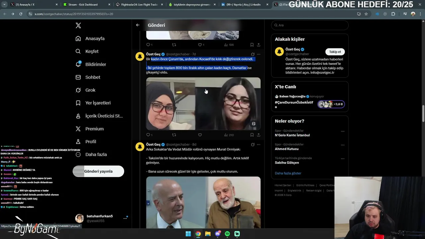This screenshot has height=239, width=425.
Task: Switch to LinkedIn Akış tab
Action: (x=244, y=5)
